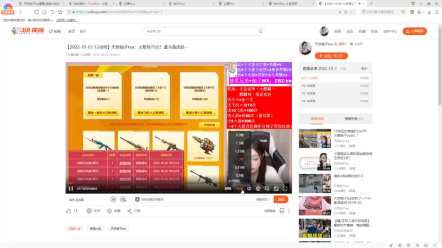Click the upload video button
Image resolution: width=442 pixels, height=248 pixels.
tap(415, 31)
